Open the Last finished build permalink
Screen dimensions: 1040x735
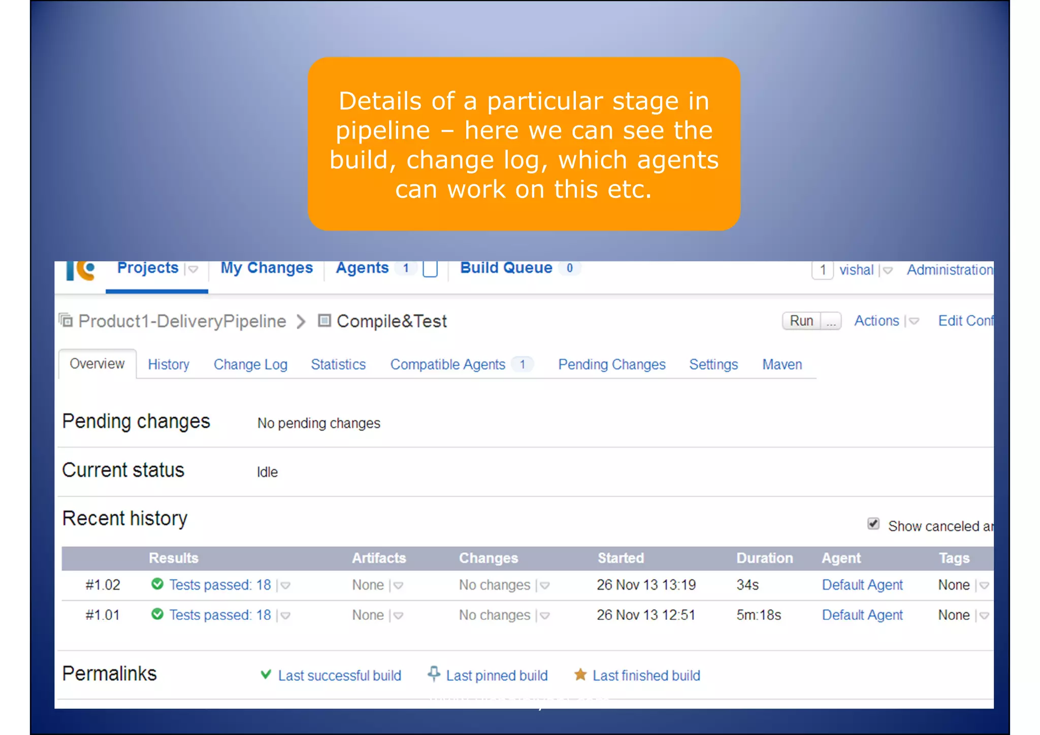coord(646,675)
